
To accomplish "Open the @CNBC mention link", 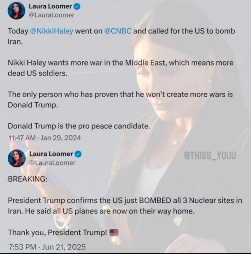I will tap(118, 31).
